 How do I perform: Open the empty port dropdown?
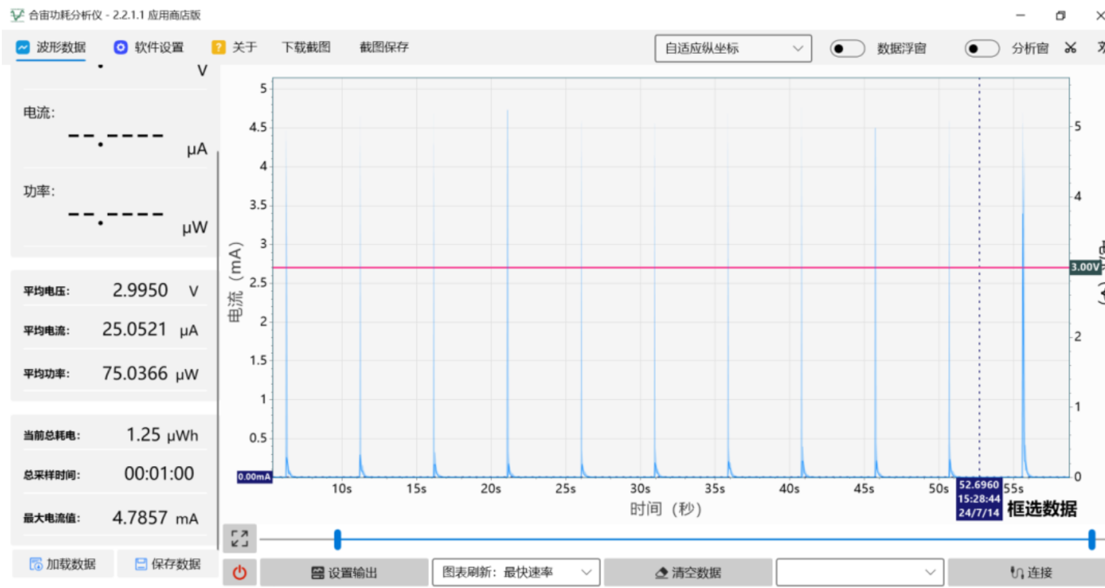coord(860,573)
